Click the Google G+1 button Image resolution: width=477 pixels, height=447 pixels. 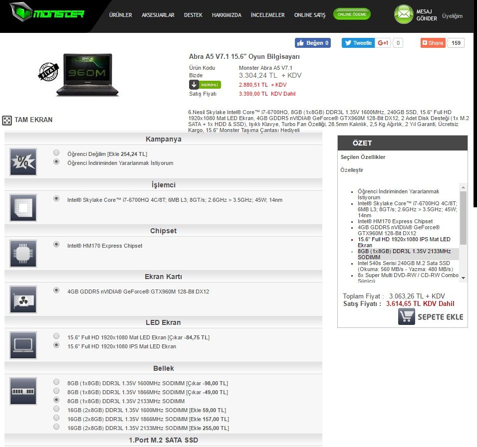click(x=383, y=43)
